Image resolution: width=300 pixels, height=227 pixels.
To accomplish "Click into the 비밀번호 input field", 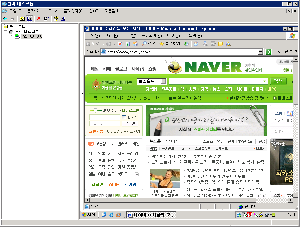I will (x=105, y=124).
